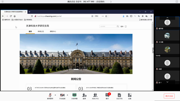
Task: Click the 登录 login link
Action: 122,26
